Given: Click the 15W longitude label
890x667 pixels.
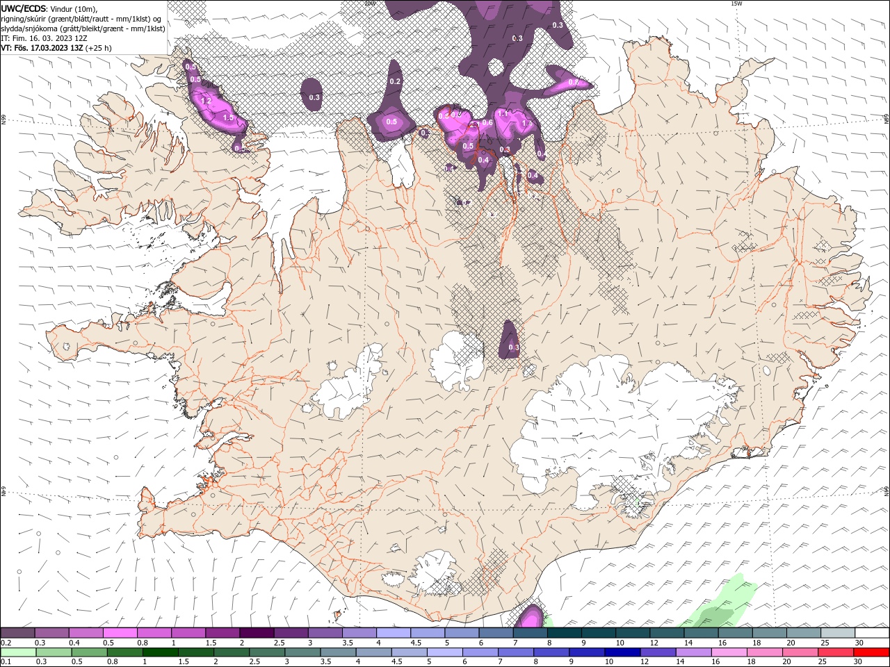Looking at the screenshot, I should 736,3.
